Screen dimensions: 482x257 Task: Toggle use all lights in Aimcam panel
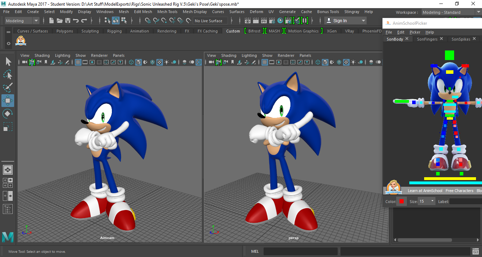coord(167,62)
